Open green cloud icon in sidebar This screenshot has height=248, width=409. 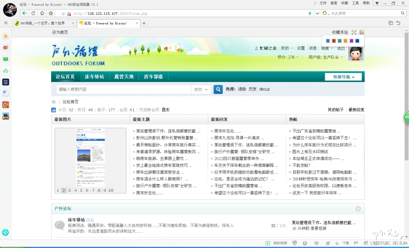[x=6, y=71]
